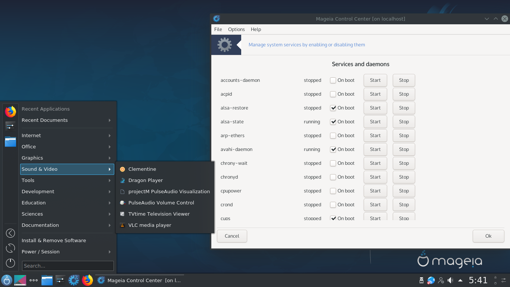Start the chronyd service
This screenshot has width=510, height=287.
(x=375, y=177)
